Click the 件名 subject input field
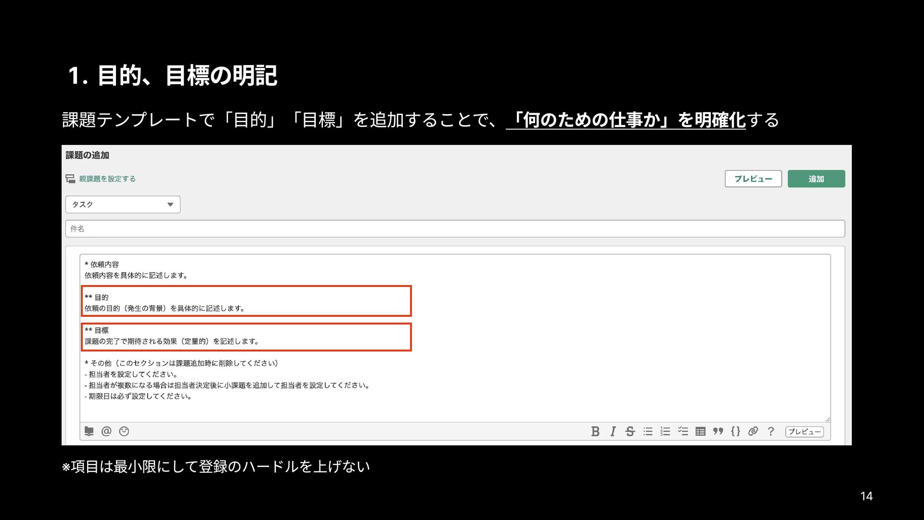 coord(455,229)
